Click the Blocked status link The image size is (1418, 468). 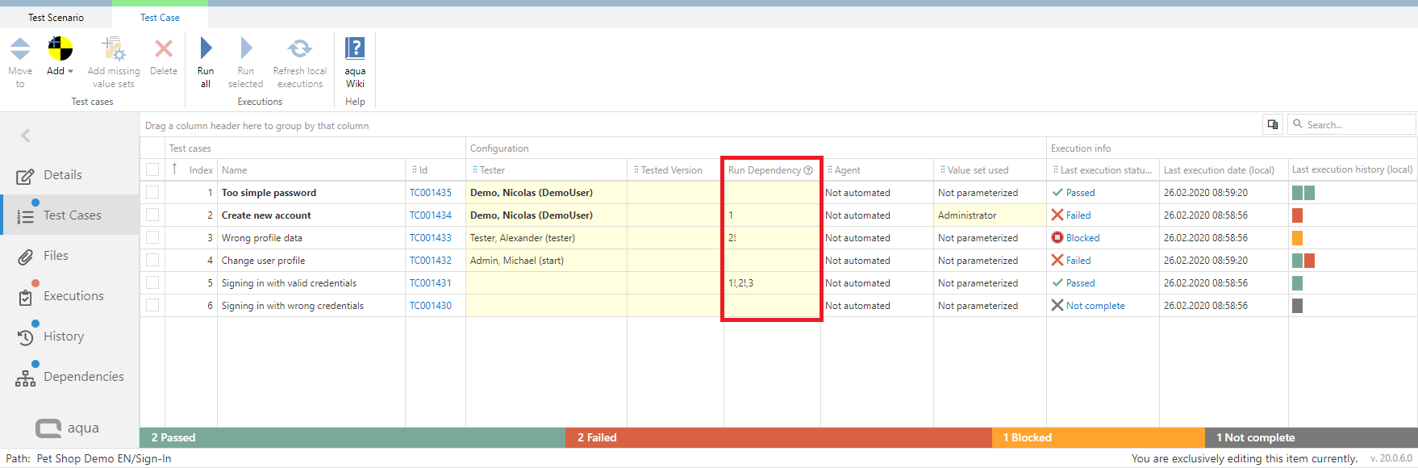point(1082,238)
